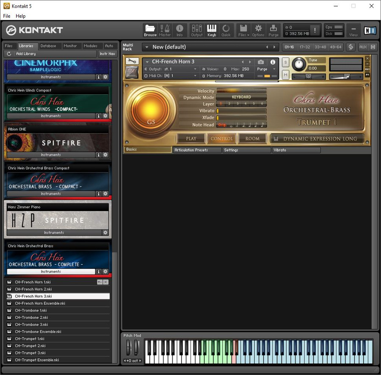The height and width of the screenshot is (375, 381).
Task: Select the Orig. note head option
Action: 222,125
